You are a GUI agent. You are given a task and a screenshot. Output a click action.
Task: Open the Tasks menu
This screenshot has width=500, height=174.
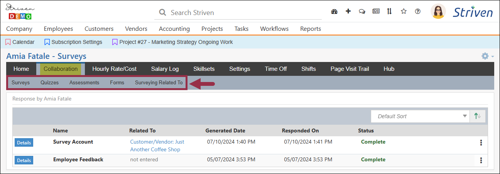[x=242, y=29]
